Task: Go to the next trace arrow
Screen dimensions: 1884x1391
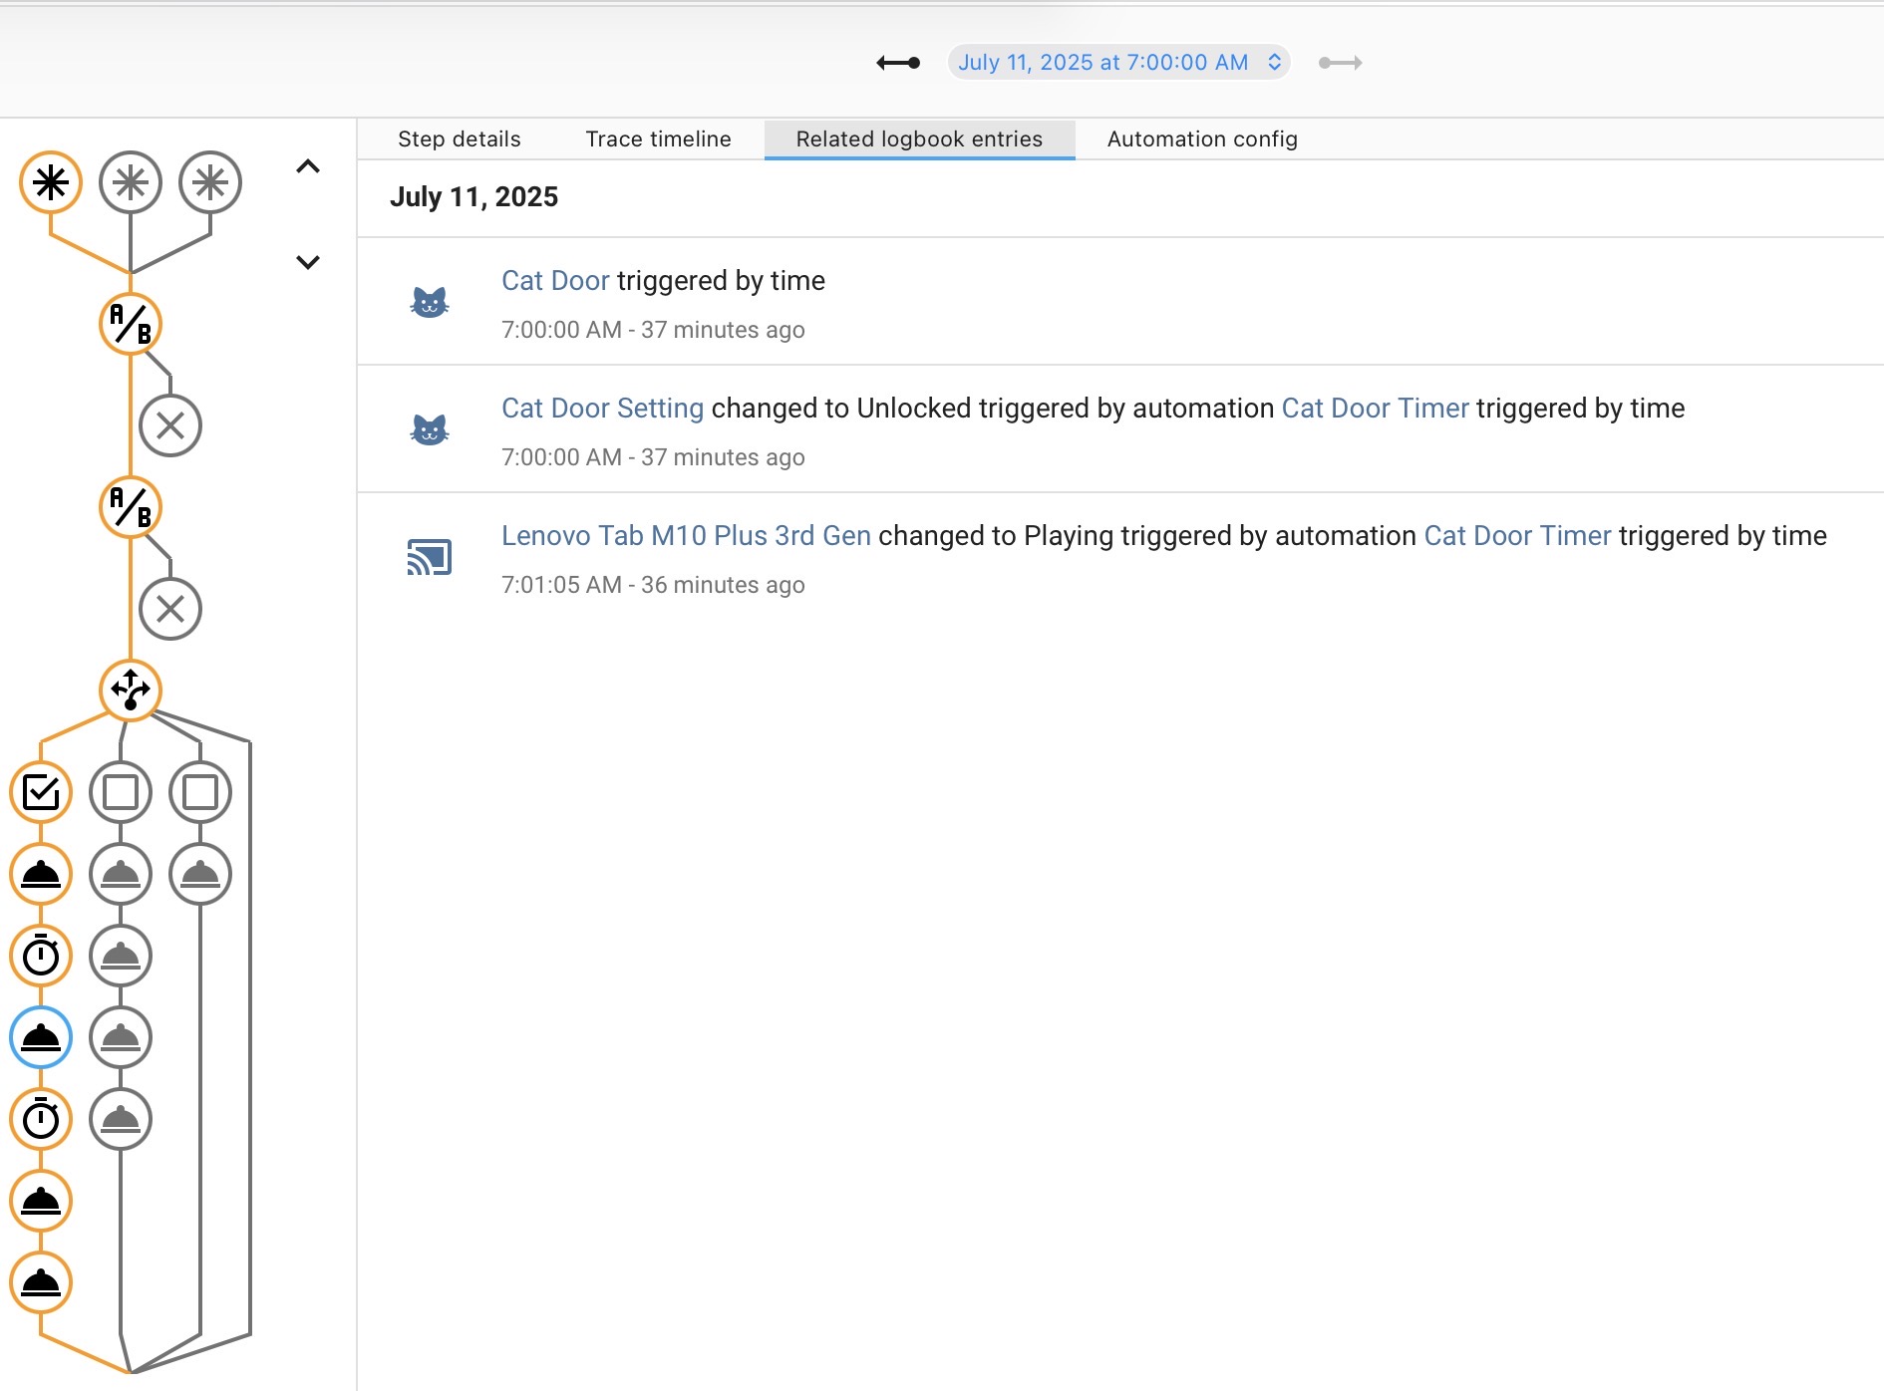Action: click(1340, 63)
